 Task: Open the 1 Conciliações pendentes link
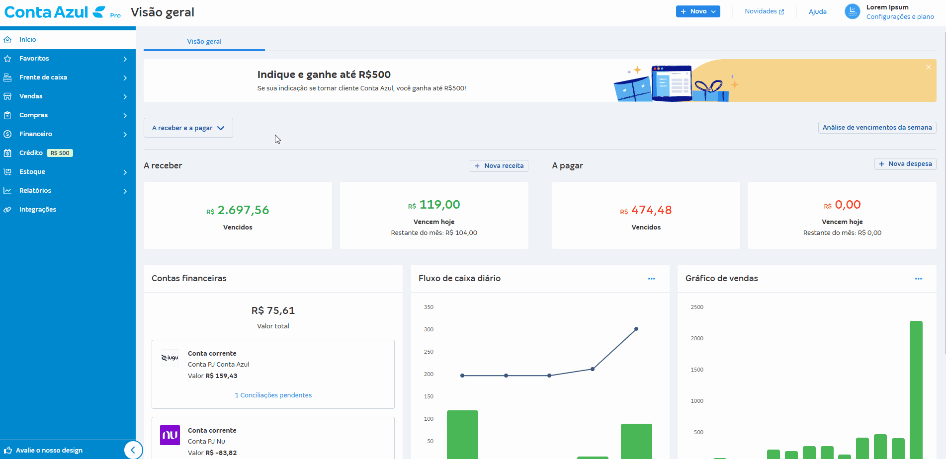point(273,395)
